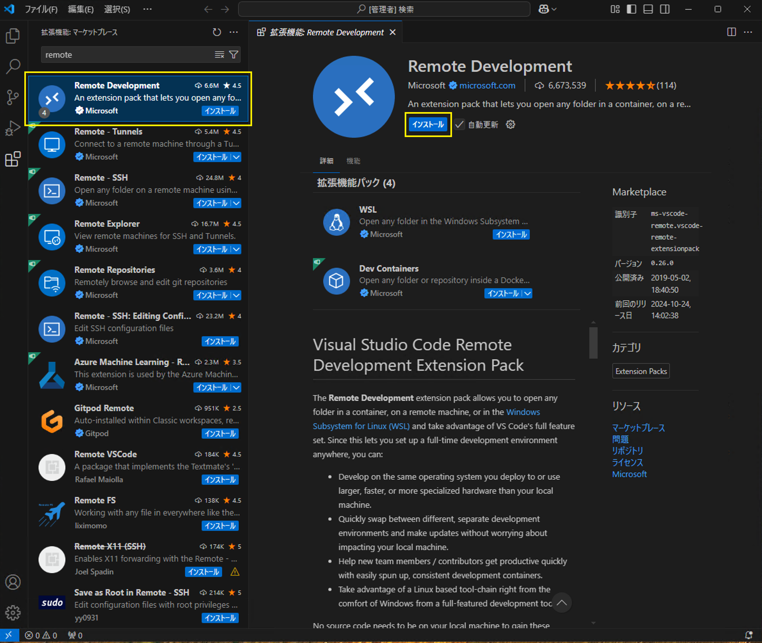Switch to the 詳細 tab
Screen dimensions: 762x643
point(326,161)
